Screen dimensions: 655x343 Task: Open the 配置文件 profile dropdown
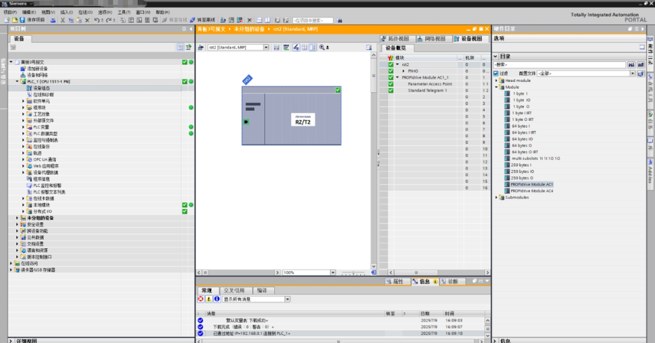pos(633,73)
